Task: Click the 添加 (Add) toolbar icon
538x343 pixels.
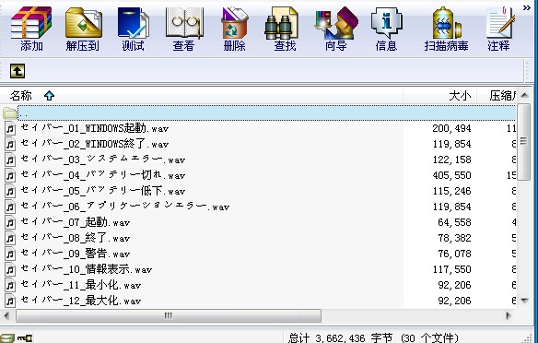Action: (x=31, y=30)
